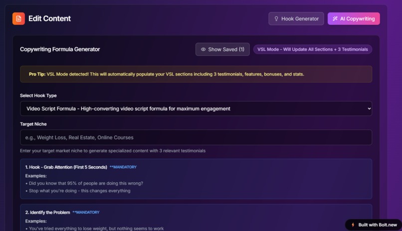The height and width of the screenshot is (231, 402).
Task: Focus the Target Niche input field
Action: pos(196,137)
